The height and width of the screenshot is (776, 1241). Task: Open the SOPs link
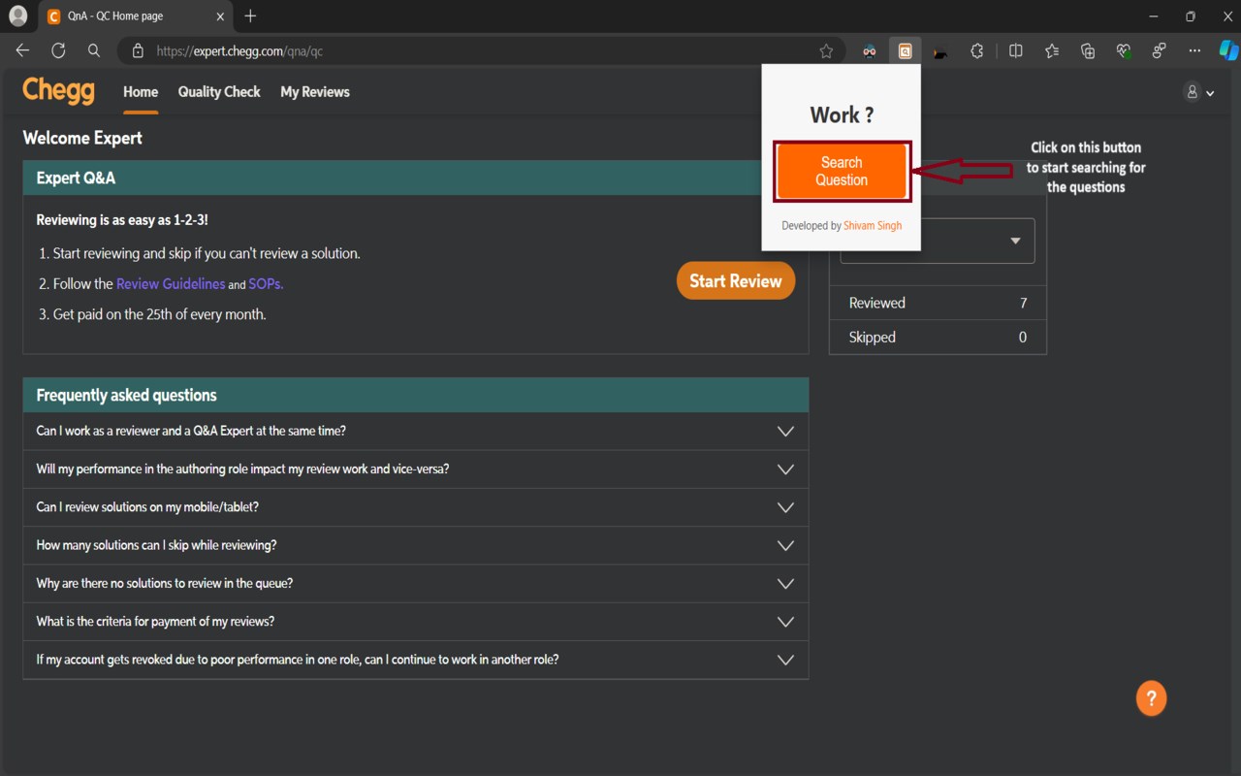click(x=266, y=284)
